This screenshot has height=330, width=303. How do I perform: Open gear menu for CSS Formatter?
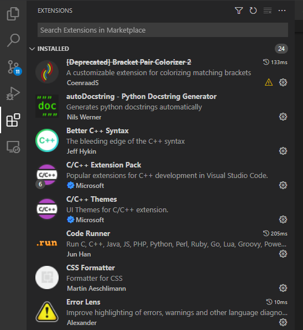coord(283,288)
